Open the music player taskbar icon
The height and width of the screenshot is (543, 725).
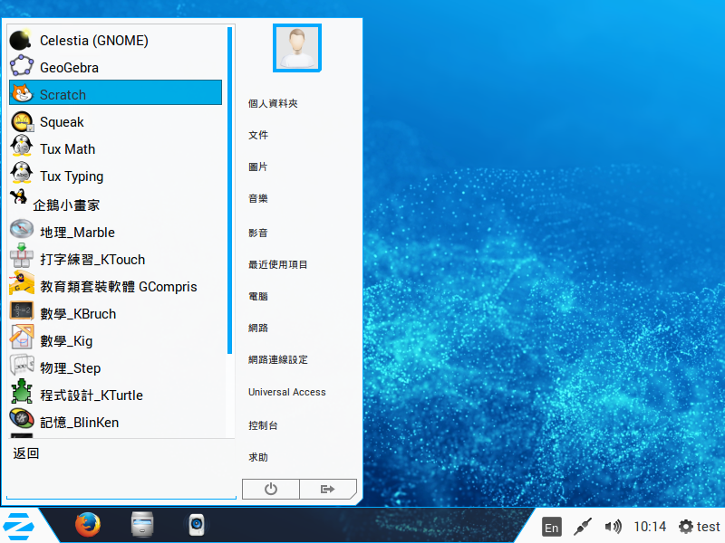pyautogui.click(x=197, y=525)
